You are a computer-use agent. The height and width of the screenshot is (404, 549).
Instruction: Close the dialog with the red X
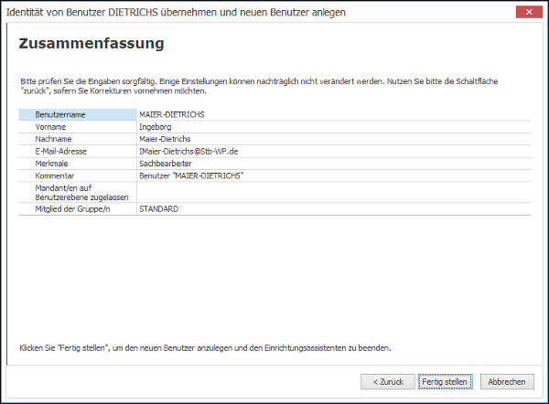click(529, 12)
